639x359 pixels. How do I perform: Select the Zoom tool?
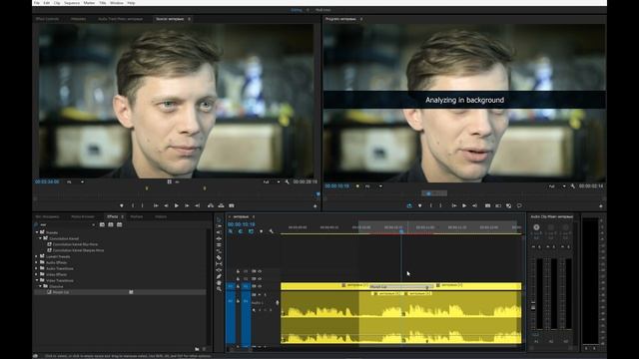tap(219, 289)
